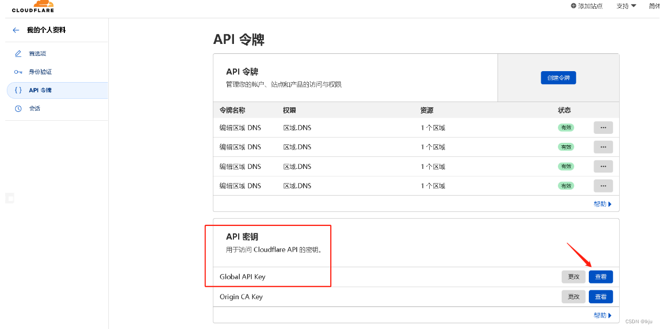The height and width of the screenshot is (329, 660).
Task: Click 帮助 link under the token table
Action: [x=602, y=204]
